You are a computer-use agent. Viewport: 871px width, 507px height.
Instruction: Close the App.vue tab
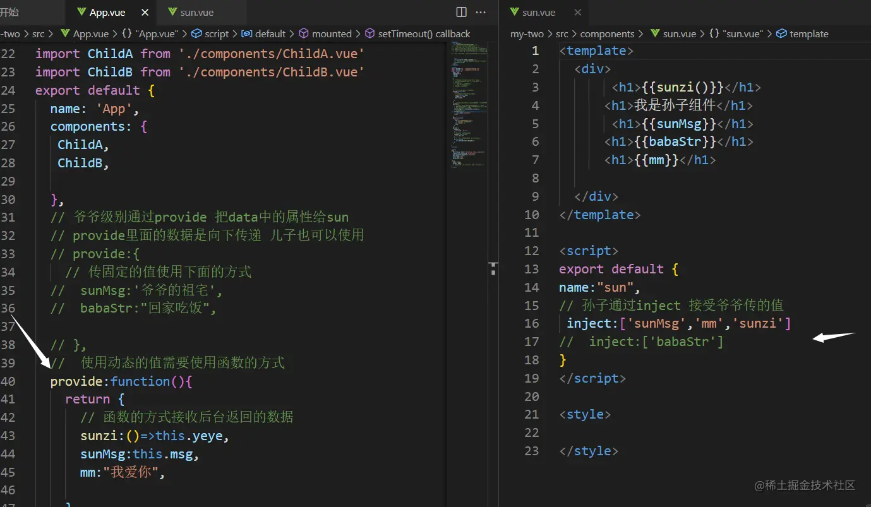(x=145, y=12)
